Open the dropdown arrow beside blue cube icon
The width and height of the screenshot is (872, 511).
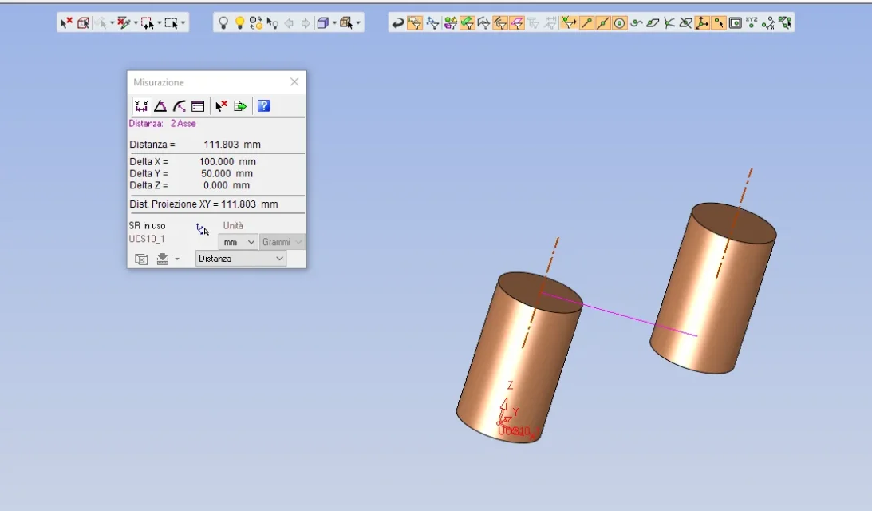click(x=334, y=23)
